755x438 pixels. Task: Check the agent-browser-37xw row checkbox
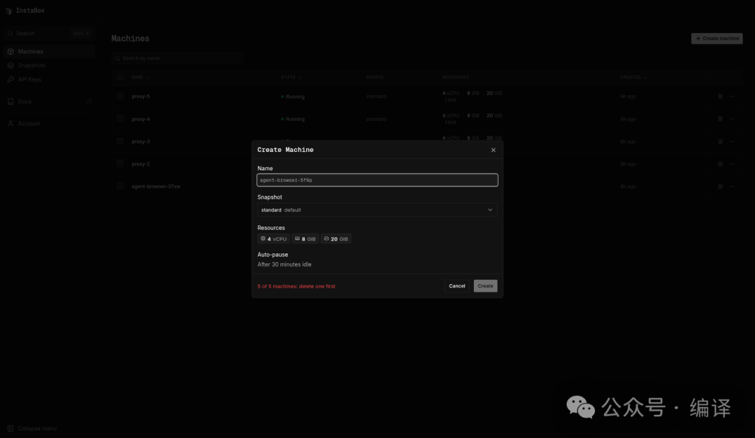click(x=120, y=187)
